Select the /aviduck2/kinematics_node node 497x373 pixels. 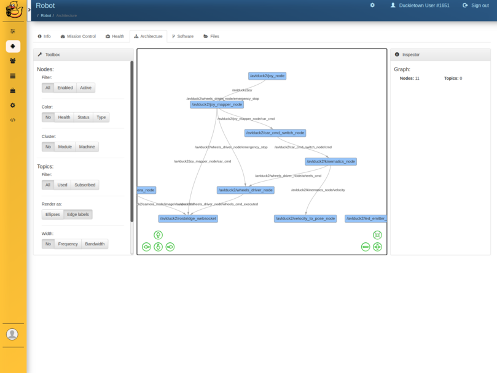tap(331, 161)
